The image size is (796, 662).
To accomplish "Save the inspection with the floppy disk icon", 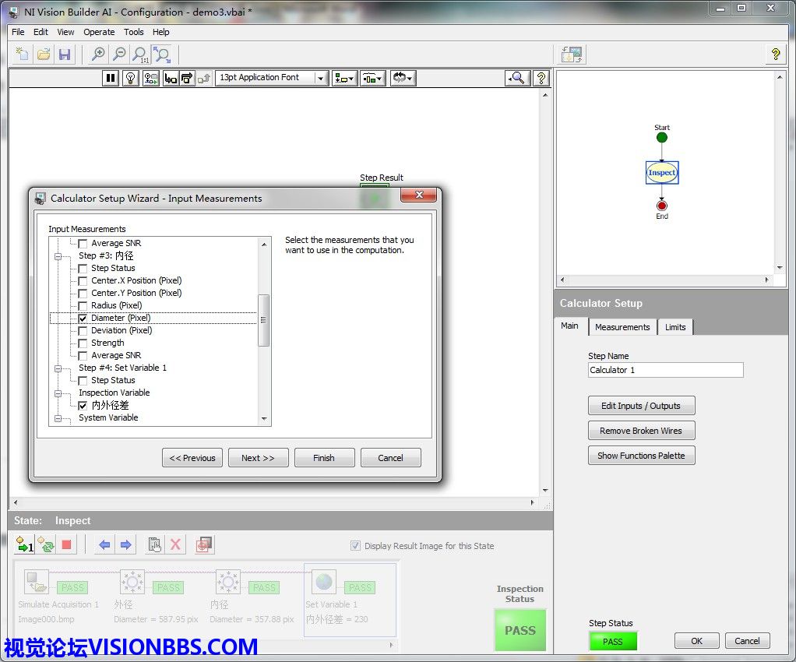I will pos(65,55).
